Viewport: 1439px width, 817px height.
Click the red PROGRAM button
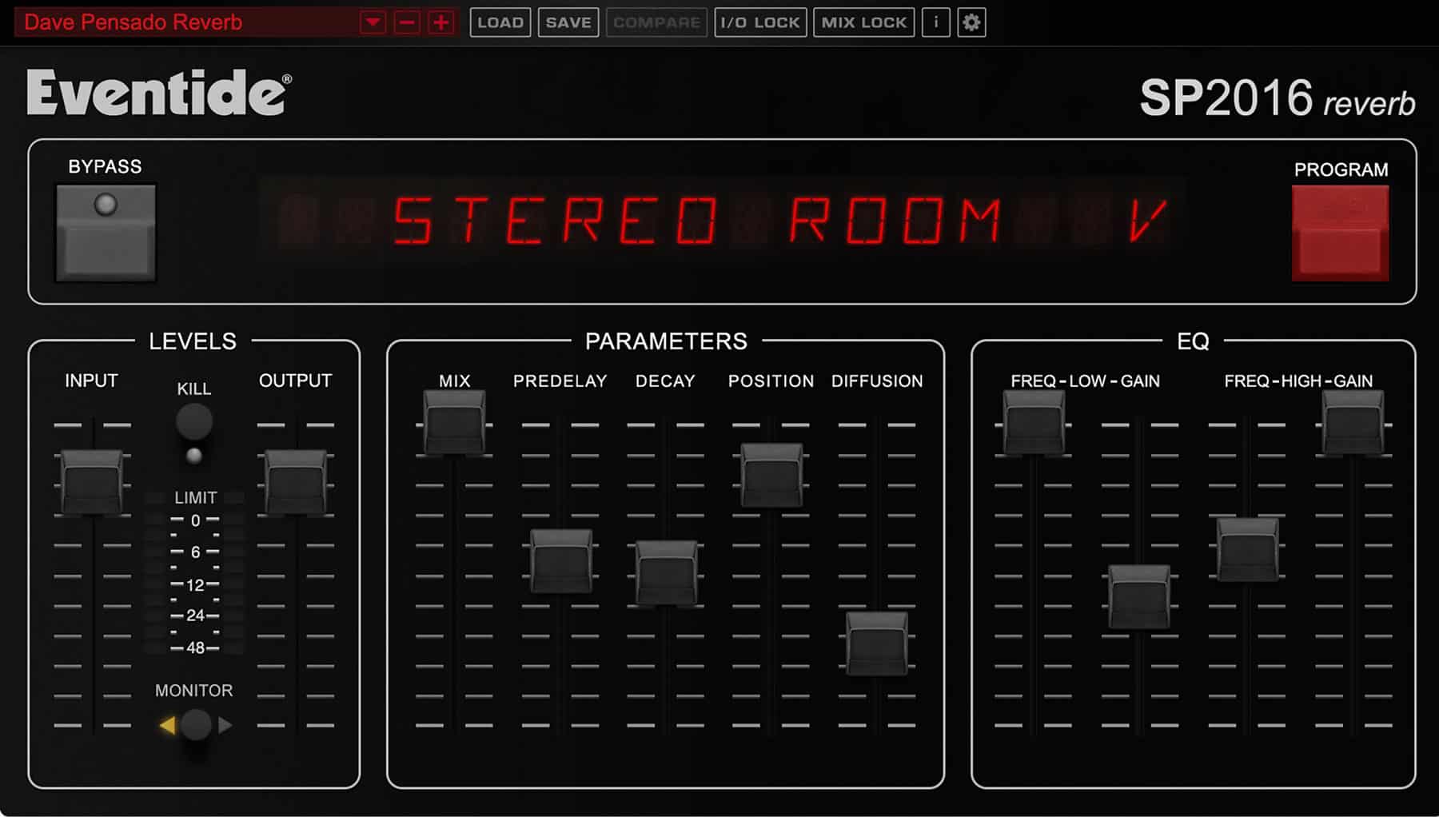point(1341,233)
